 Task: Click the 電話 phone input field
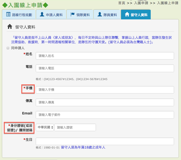click(105, 68)
